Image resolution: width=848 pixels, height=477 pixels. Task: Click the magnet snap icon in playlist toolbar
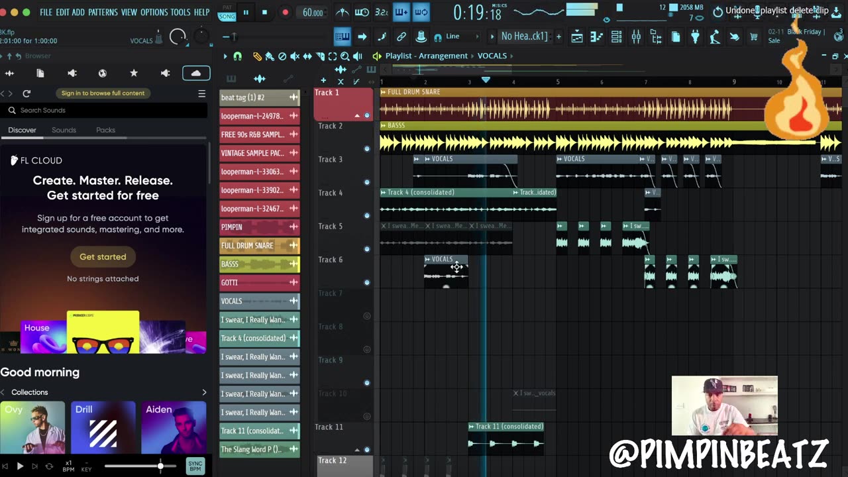(237, 56)
